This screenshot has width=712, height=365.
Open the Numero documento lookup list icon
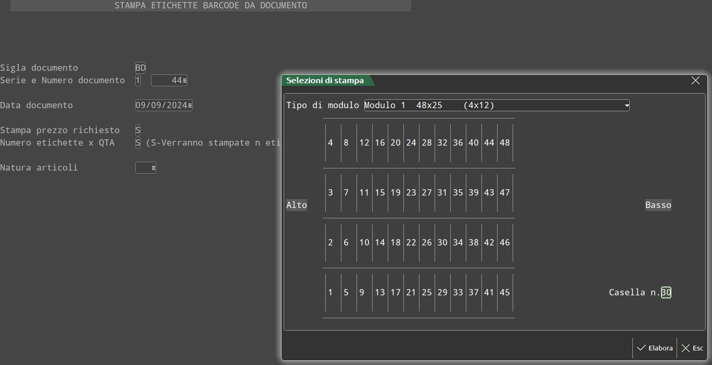tap(185, 81)
